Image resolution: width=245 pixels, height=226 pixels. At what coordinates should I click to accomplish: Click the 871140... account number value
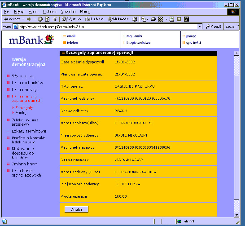pos(142,147)
